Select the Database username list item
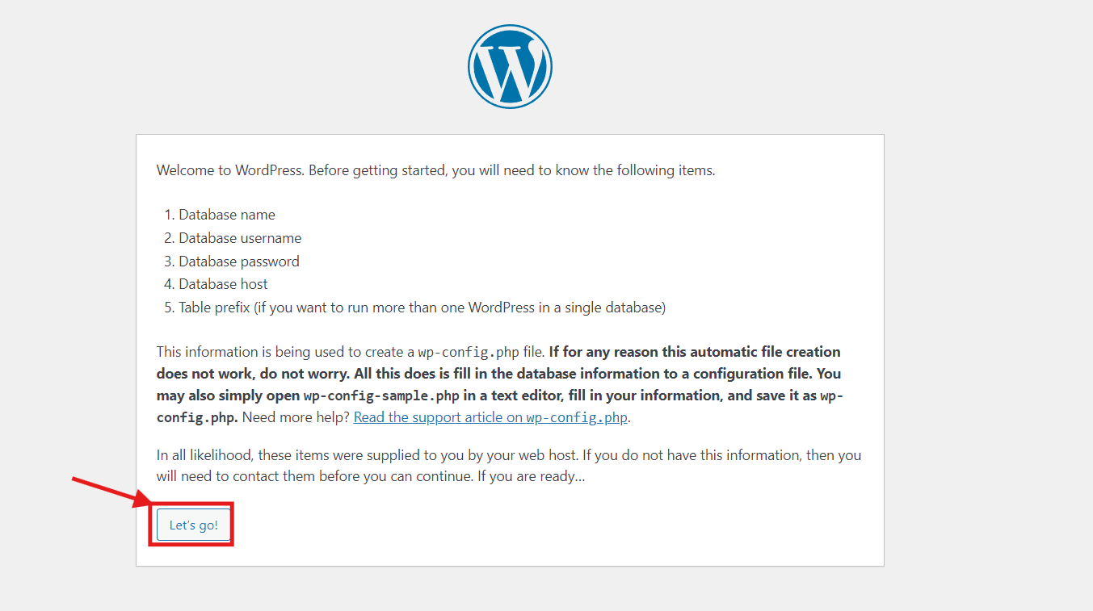This screenshot has width=1093, height=611. [232, 238]
